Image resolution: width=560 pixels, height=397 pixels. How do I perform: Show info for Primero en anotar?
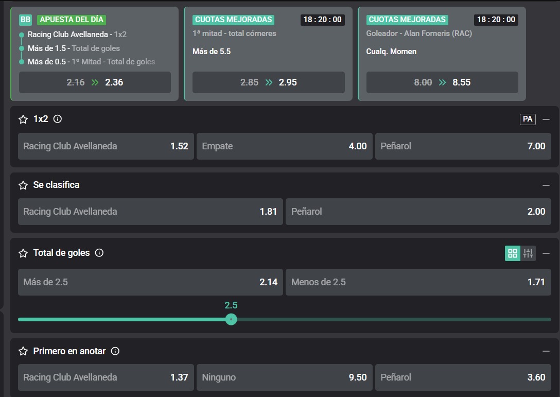tap(115, 351)
